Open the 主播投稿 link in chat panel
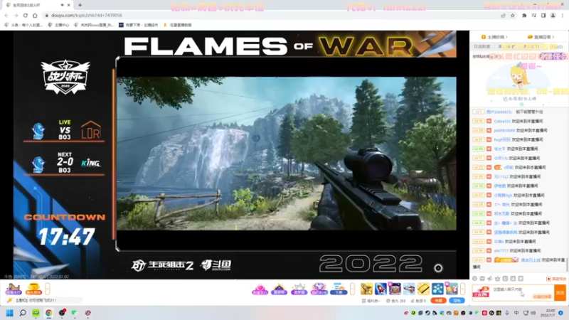This screenshot has width=569, height=320. pyautogui.click(x=494, y=37)
